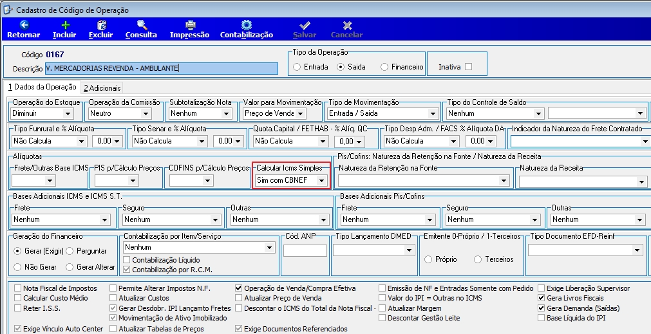This screenshot has height=334, width=651.
Task: Select Próprio emitente option
Action: pos(428,259)
